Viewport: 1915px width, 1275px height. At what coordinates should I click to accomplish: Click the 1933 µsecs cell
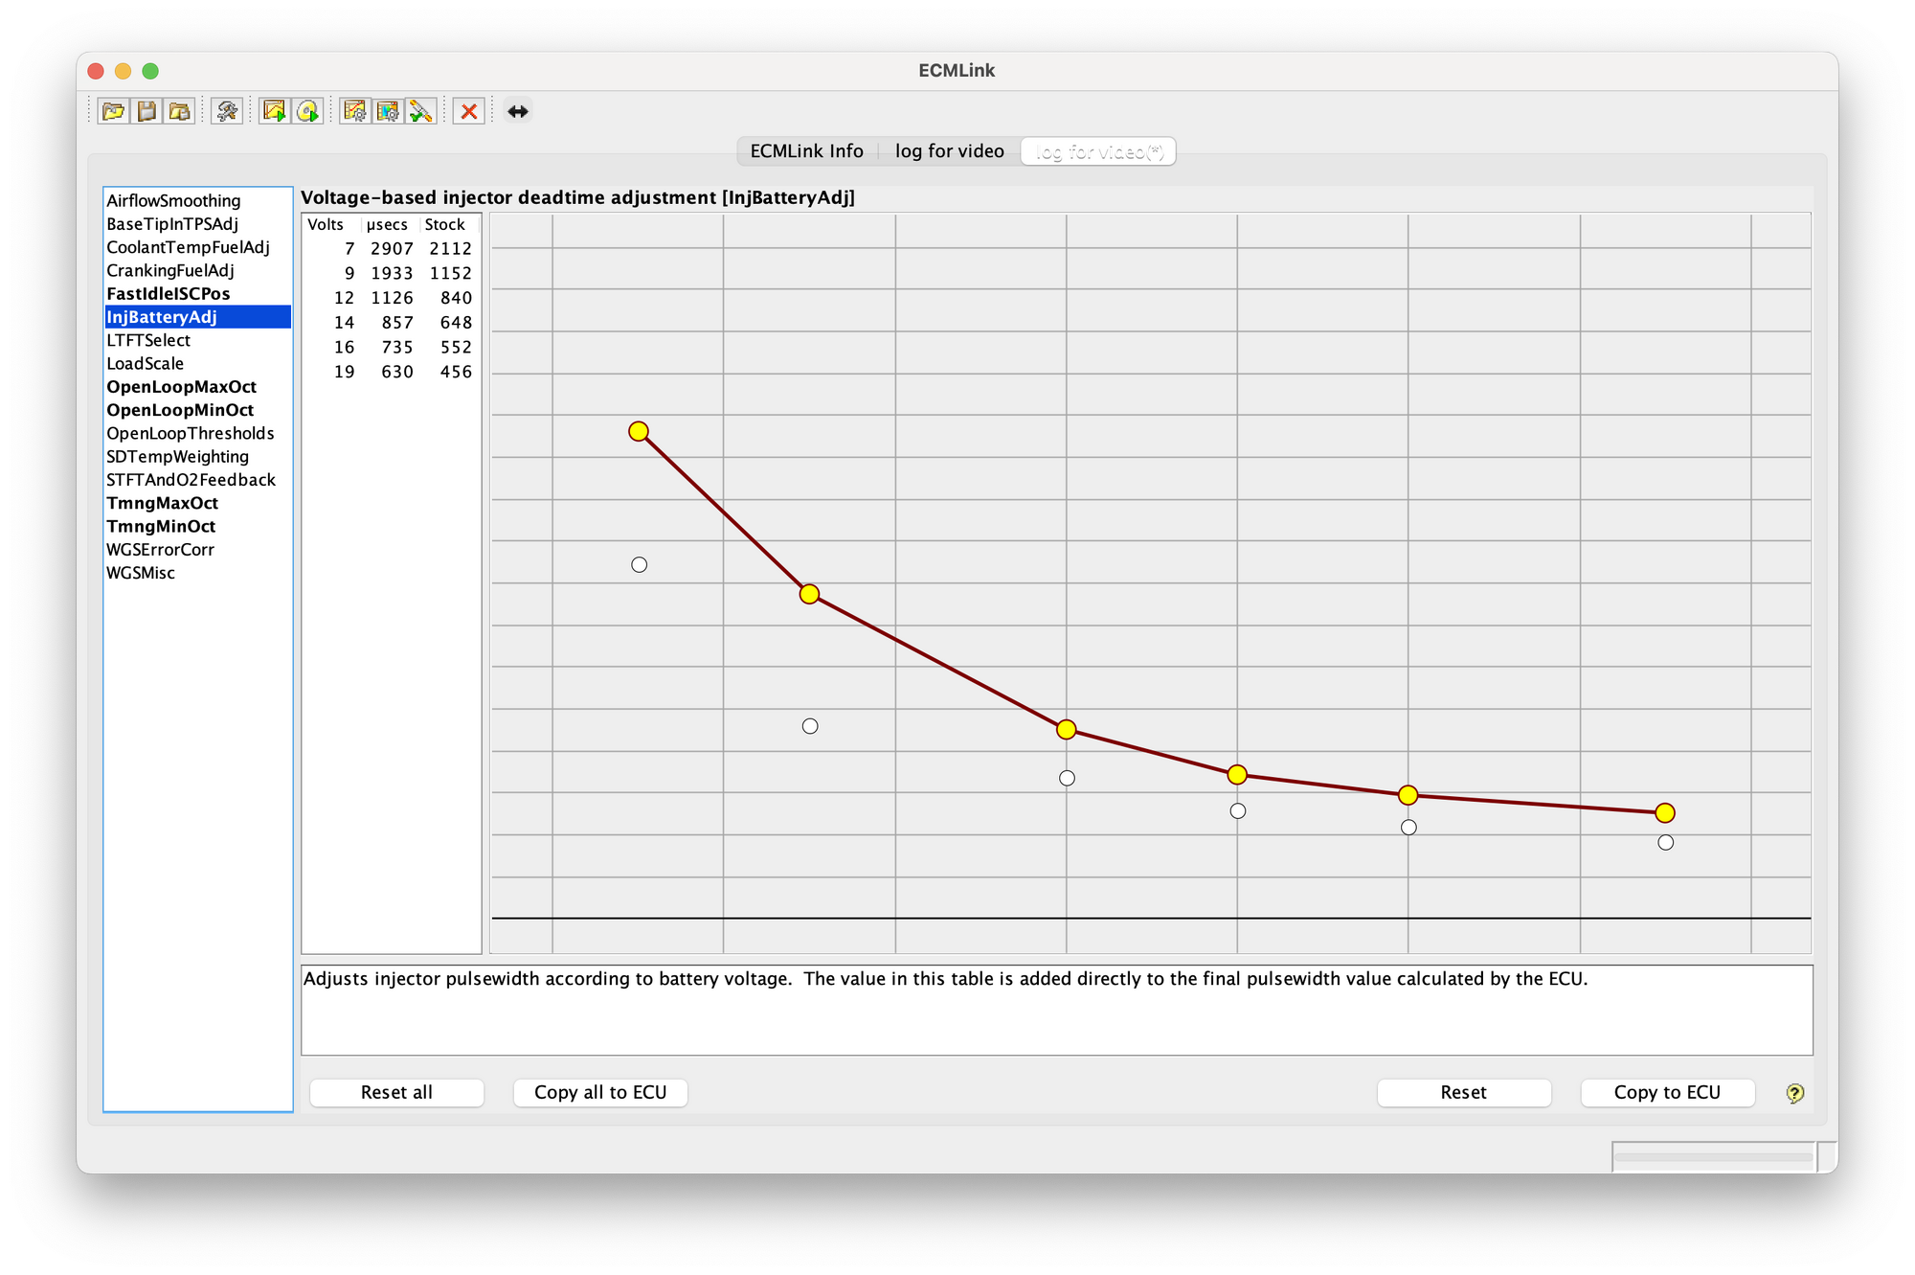click(391, 273)
